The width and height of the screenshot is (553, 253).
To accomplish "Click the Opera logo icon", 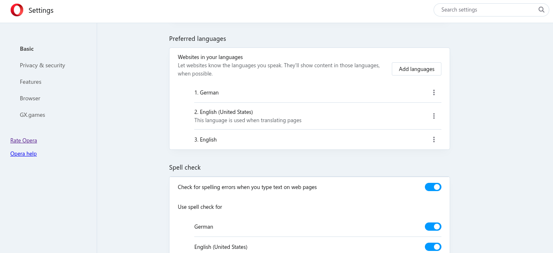I will 17,10.
